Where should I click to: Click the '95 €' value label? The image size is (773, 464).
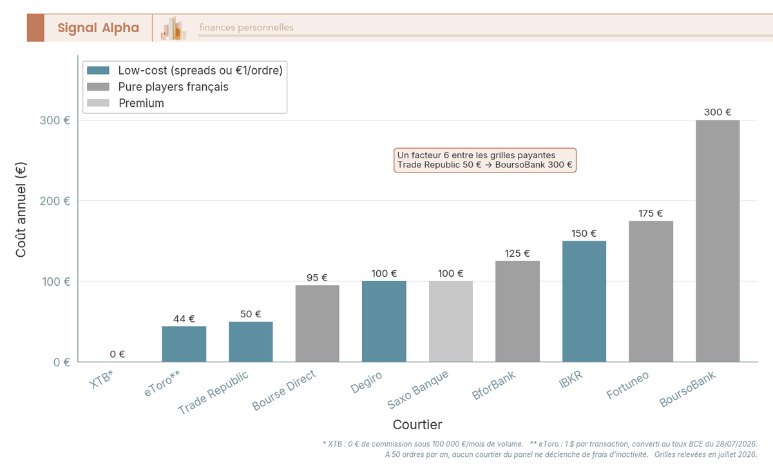coord(318,278)
